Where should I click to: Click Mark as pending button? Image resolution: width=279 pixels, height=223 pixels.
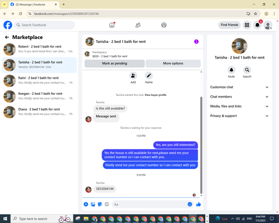(x=114, y=64)
